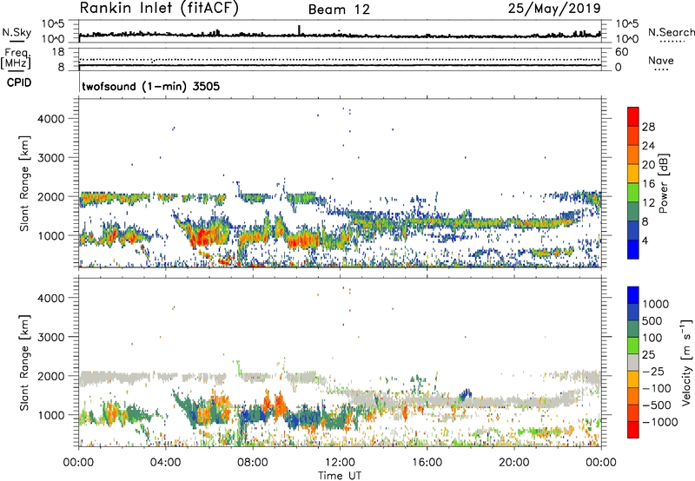
Task: Click the '25' label on Velocity colorbar
Action: coord(648,354)
